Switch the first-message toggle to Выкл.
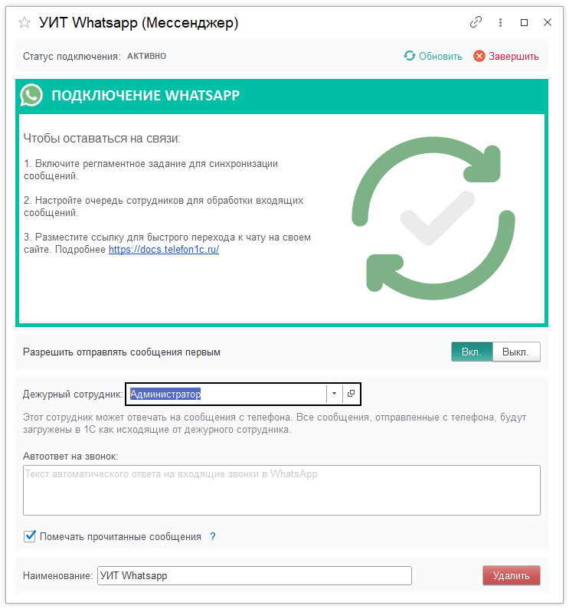Viewport: 569px width, 609px height. point(516,352)
